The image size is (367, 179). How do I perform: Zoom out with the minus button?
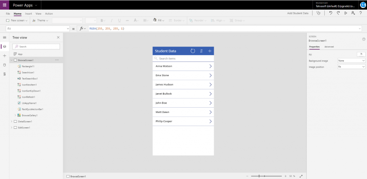click(x=247, y=176)
